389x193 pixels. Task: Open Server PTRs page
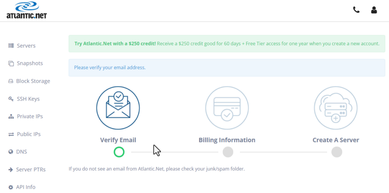pyautogui.click(x=31, y=170)
